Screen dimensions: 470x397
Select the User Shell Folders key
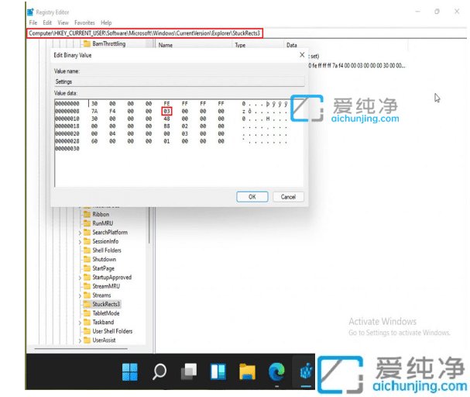[x=112, y=331]
